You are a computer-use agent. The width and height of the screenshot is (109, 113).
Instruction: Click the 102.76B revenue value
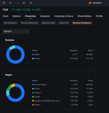pyautogui.click(x=74, y=101)
